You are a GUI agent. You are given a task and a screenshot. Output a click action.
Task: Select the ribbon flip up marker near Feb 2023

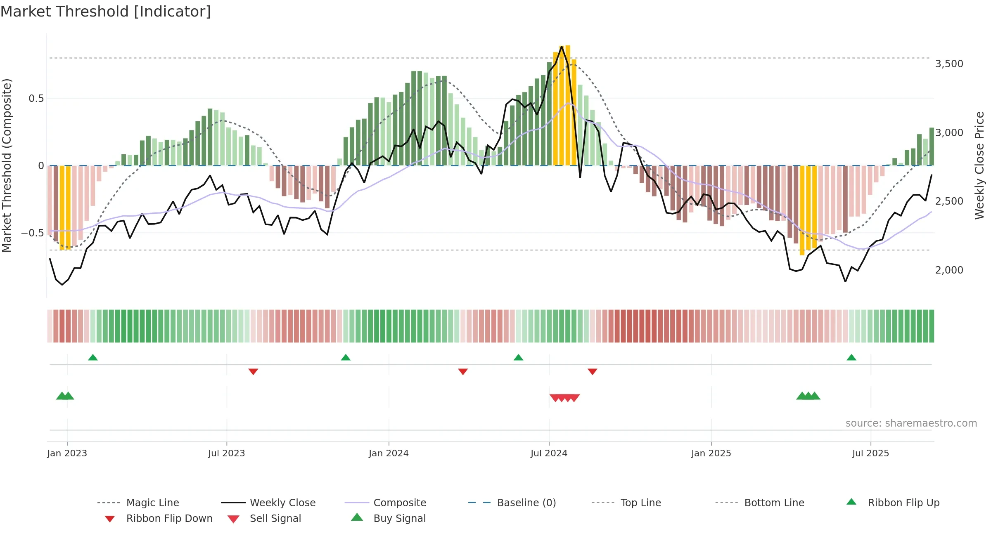[x=93, y=357]
